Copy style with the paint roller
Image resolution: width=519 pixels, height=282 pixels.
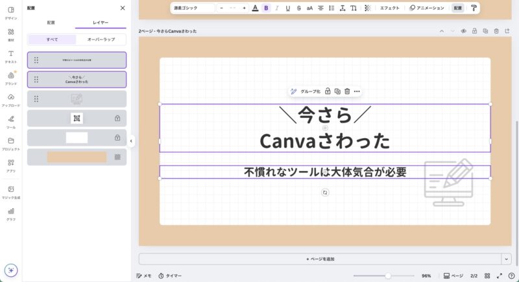(x=474, y=8)
